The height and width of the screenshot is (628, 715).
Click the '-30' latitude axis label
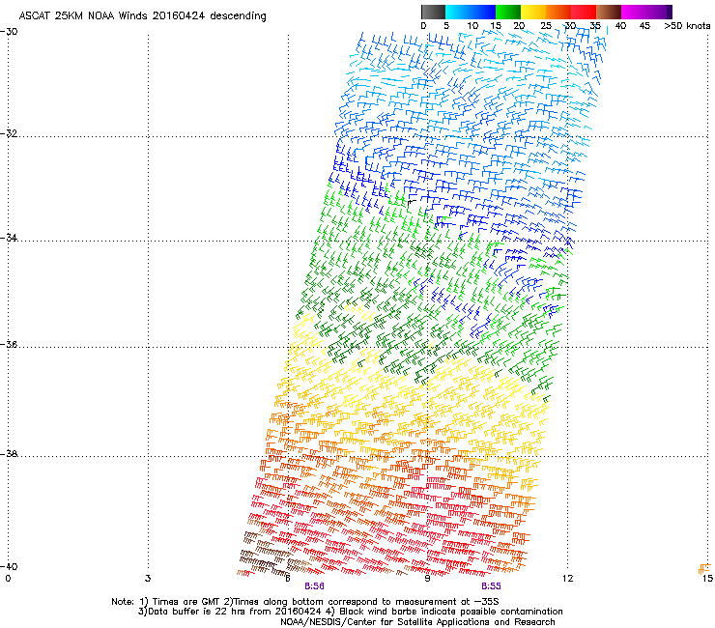click(9, 32)
